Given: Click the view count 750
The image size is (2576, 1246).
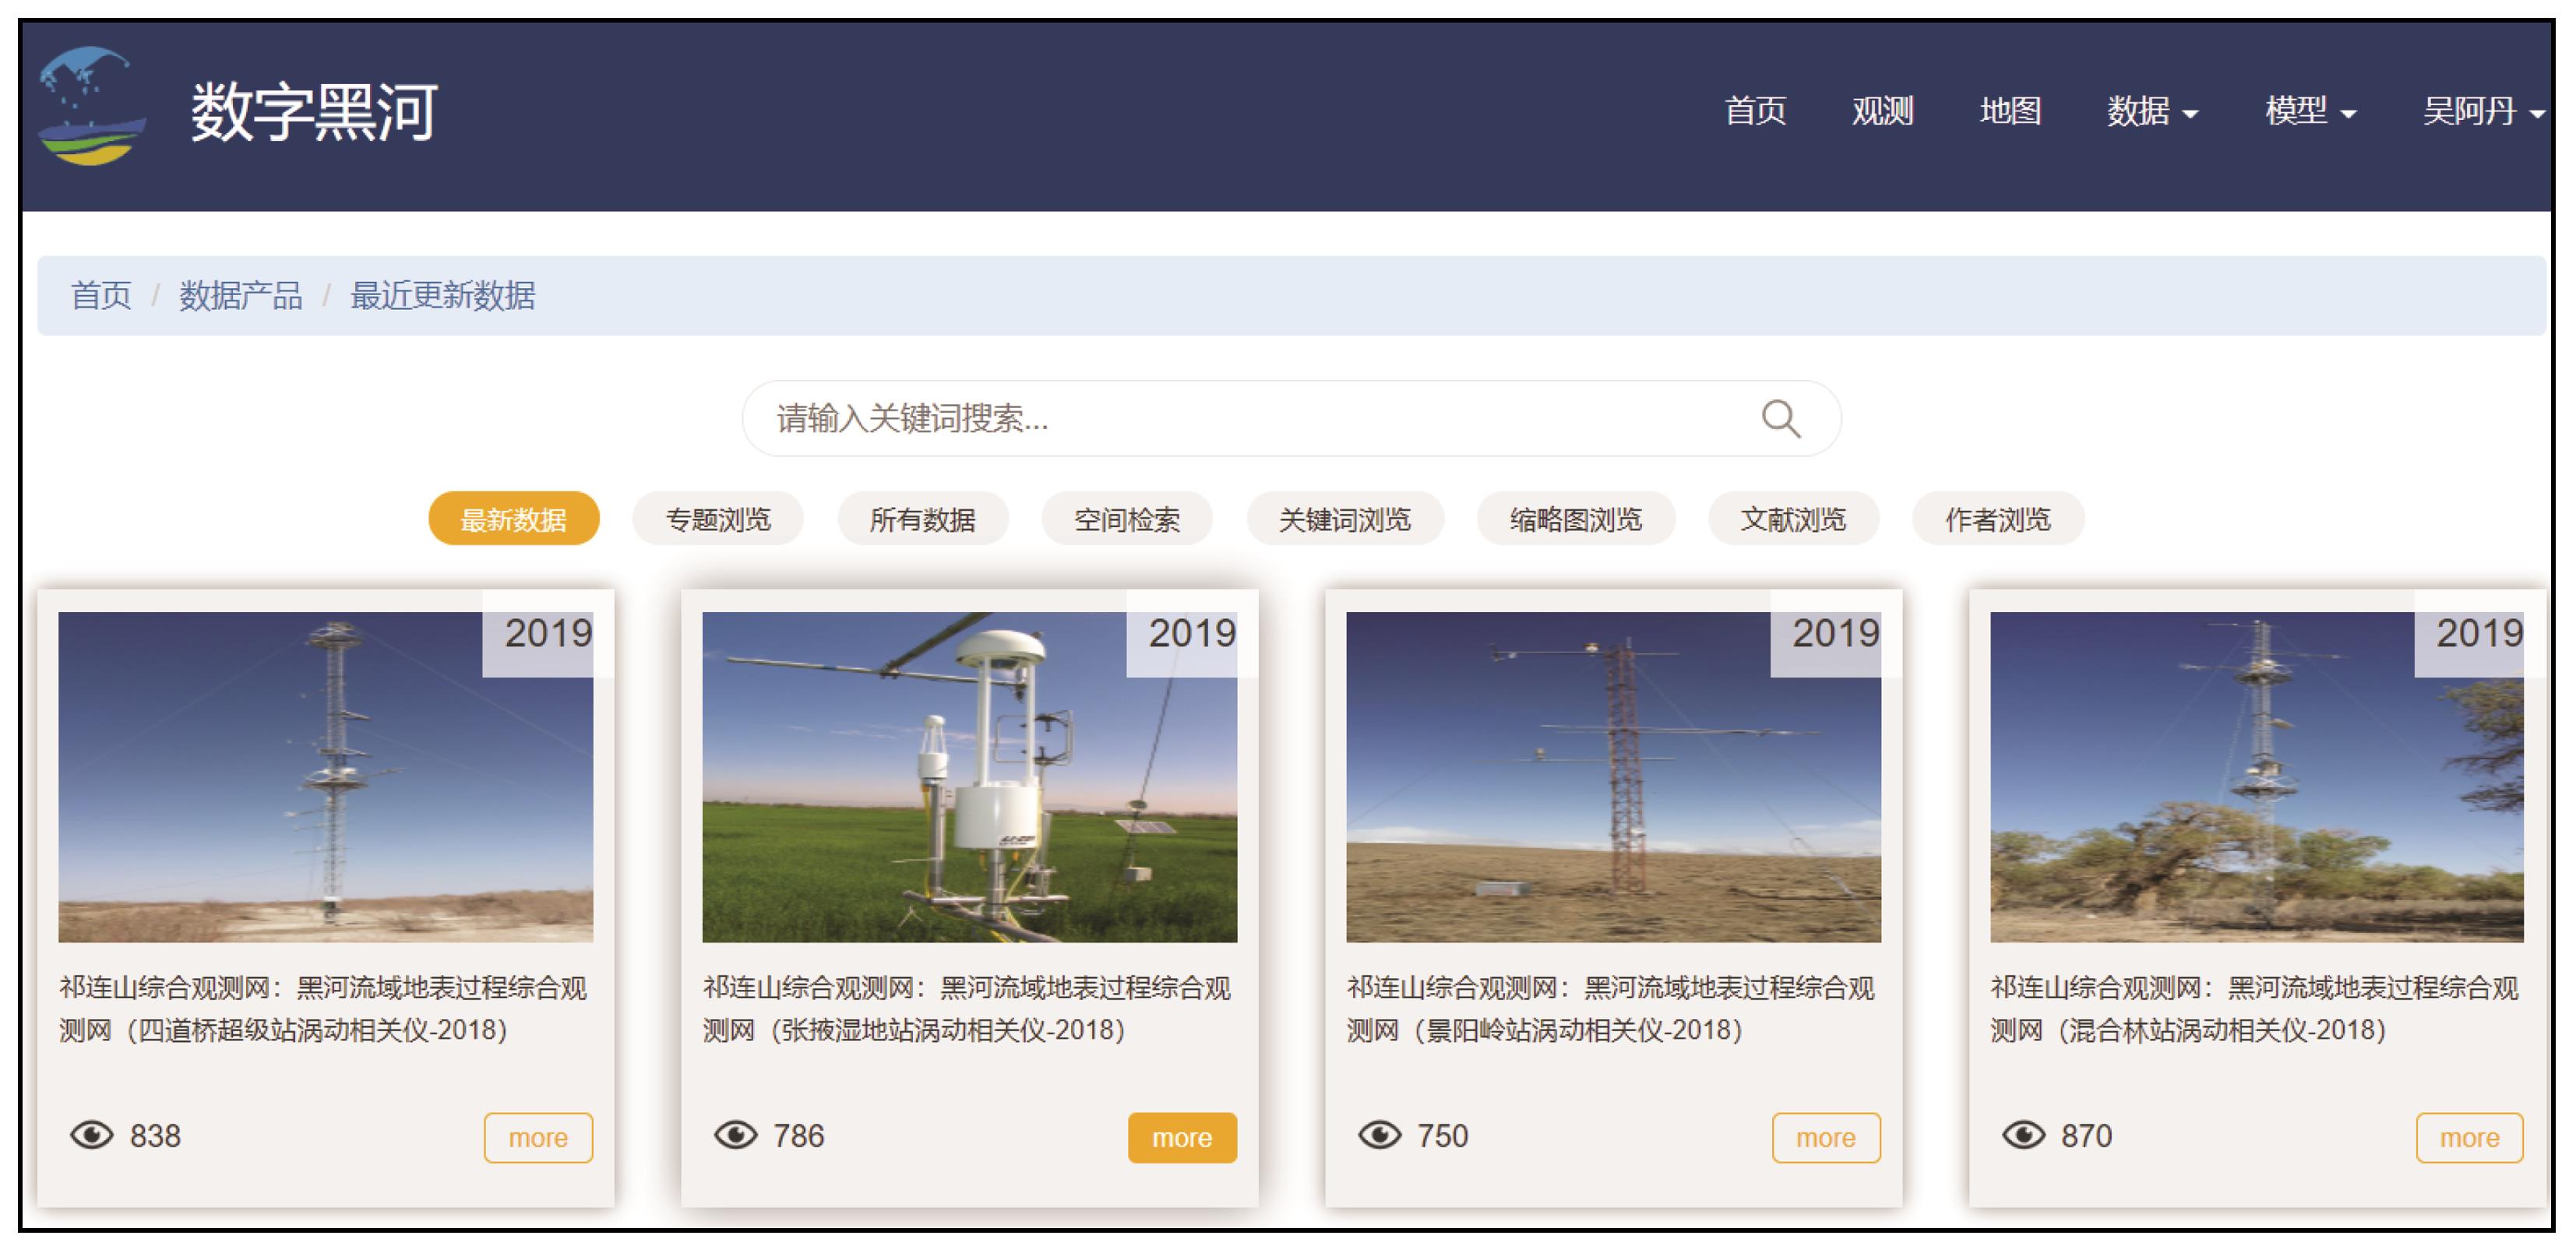Looking at the screenshot, I should click(x=1443, y=1136).
